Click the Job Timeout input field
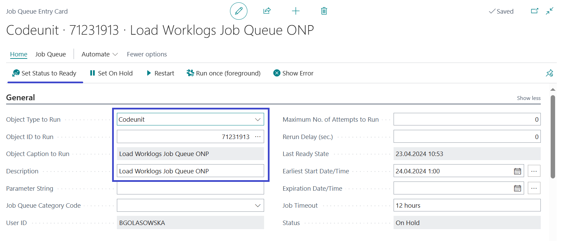This screenshot has width=566, height=241. pos(466,205)
